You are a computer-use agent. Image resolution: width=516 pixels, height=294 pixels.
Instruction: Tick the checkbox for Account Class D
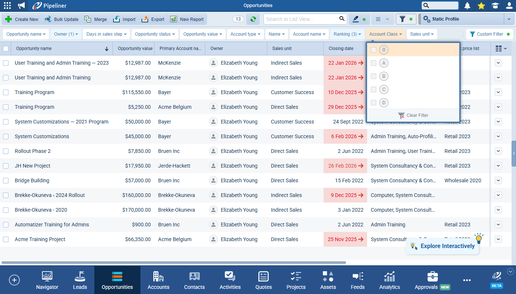[x=373, y=103]
